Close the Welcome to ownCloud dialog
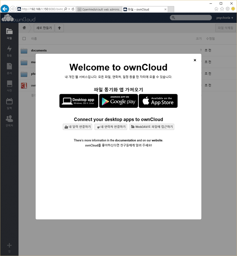 (195, 60)
